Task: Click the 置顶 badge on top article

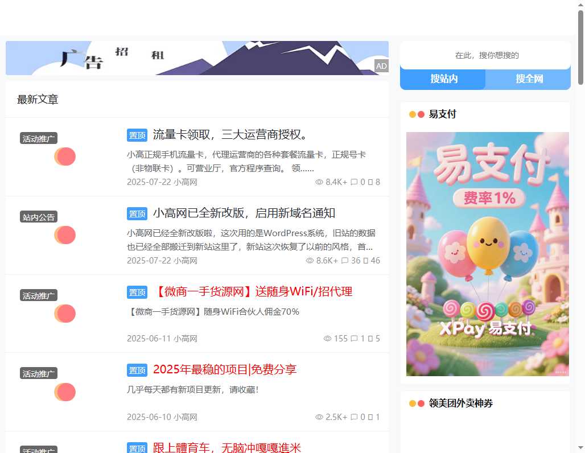Action: click(x=137, y=135)
